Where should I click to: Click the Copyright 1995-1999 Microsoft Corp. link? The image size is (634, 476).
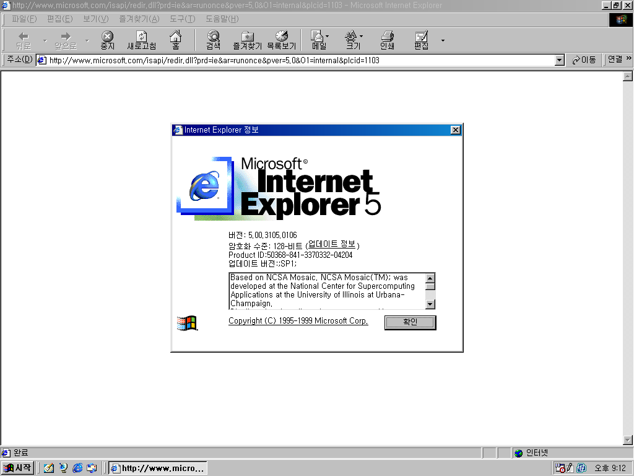pyautogui.click(x=298, y=321)
